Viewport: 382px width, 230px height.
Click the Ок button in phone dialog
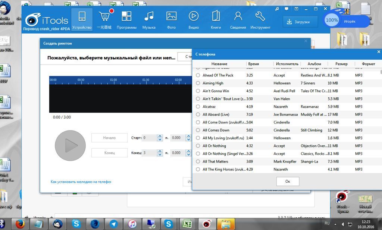click(x=288, y=181)
